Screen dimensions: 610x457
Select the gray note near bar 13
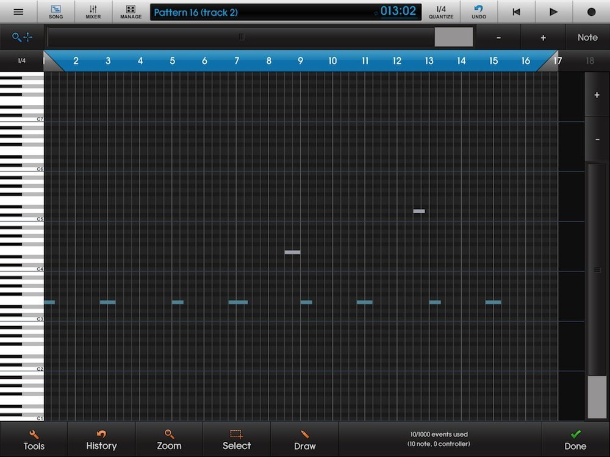point(419,211)
